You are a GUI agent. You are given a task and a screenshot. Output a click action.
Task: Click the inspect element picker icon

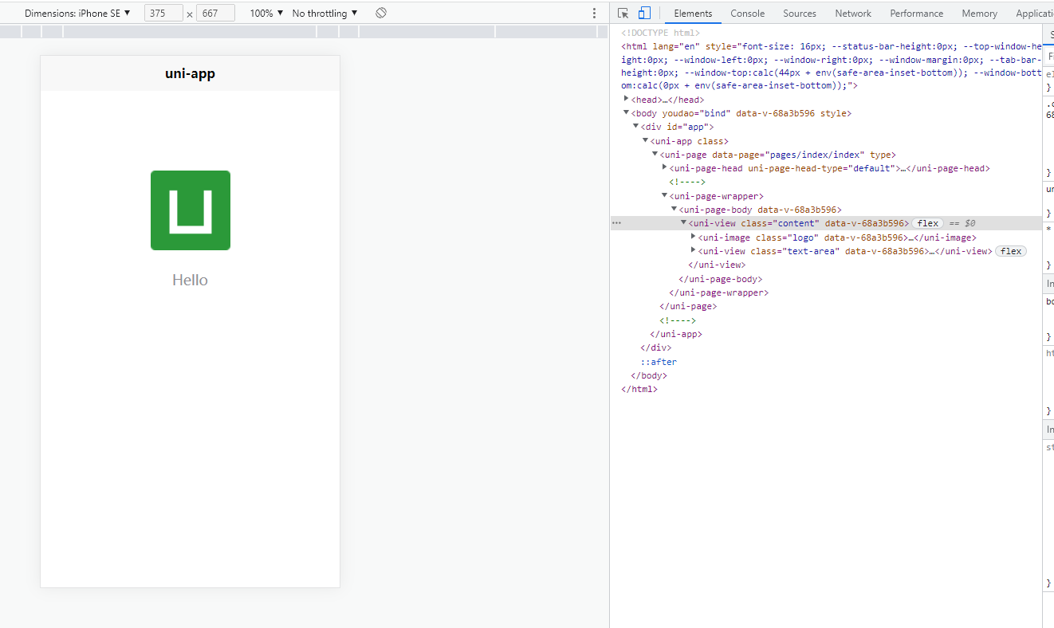pyautogui.click(x=623, y=14)
